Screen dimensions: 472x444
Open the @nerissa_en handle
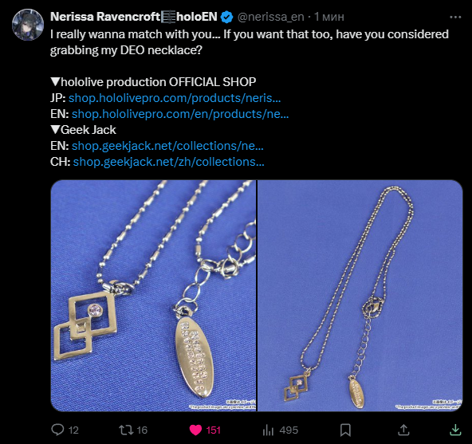click(270, 17)
